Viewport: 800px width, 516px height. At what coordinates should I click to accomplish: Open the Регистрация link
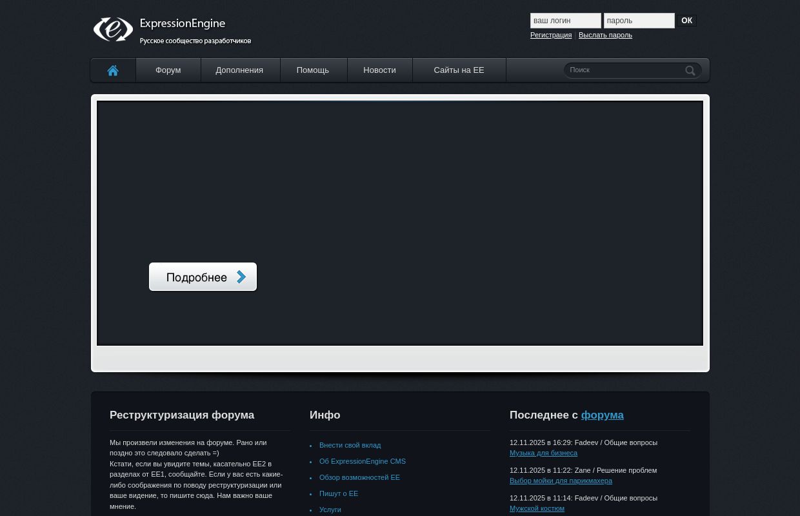(551, 35)
